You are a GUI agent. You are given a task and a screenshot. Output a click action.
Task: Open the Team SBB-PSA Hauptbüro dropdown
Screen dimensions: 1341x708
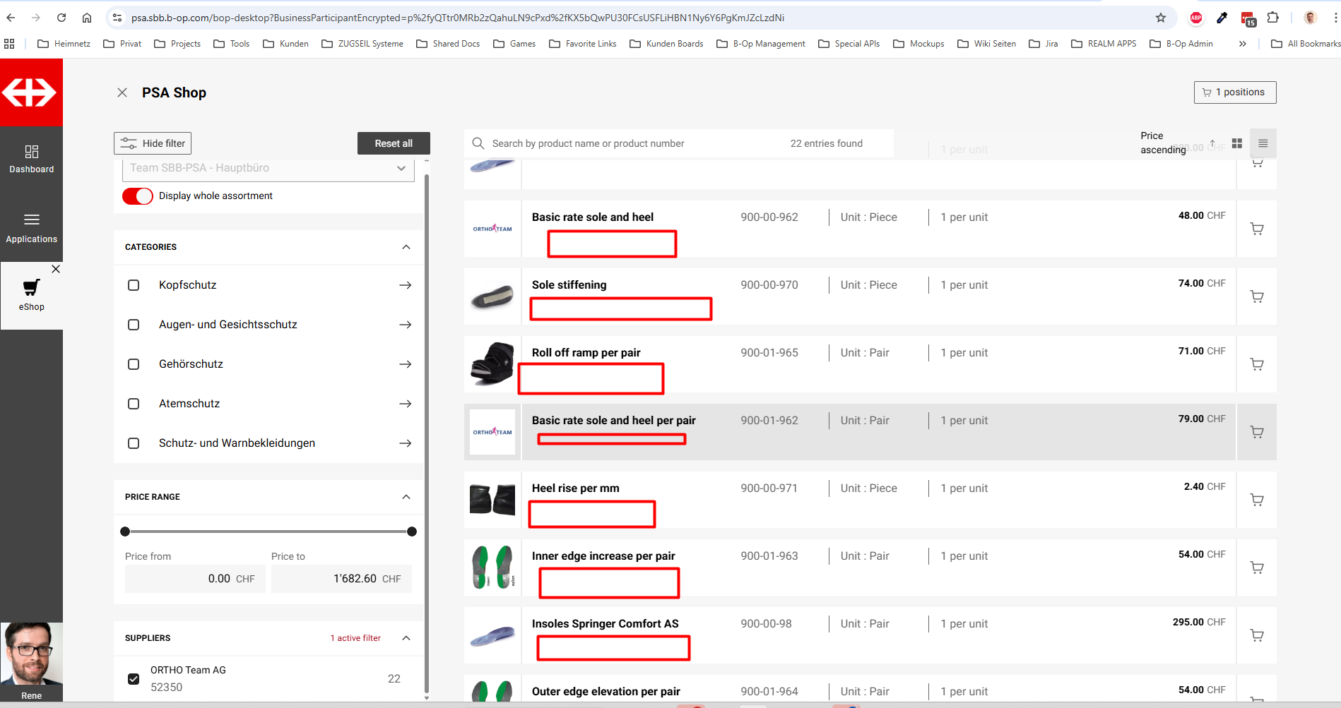click(268, 168)
